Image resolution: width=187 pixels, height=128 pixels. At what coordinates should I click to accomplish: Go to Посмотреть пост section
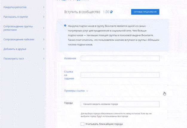pyautogui.click(x=14, y=59)
